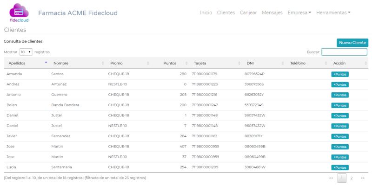
Task: Select the Antunez name cell
Action: coord(59,84)
